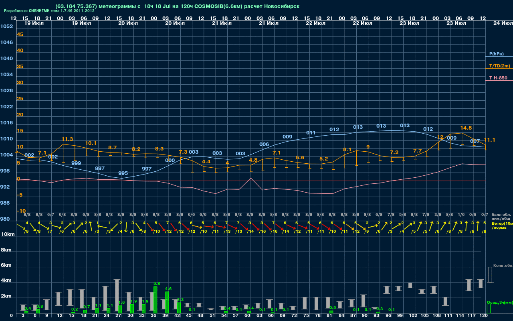Click the Осад,3ч(мм) legend label
Screen dimensions: 513x321
click(499, 302)
